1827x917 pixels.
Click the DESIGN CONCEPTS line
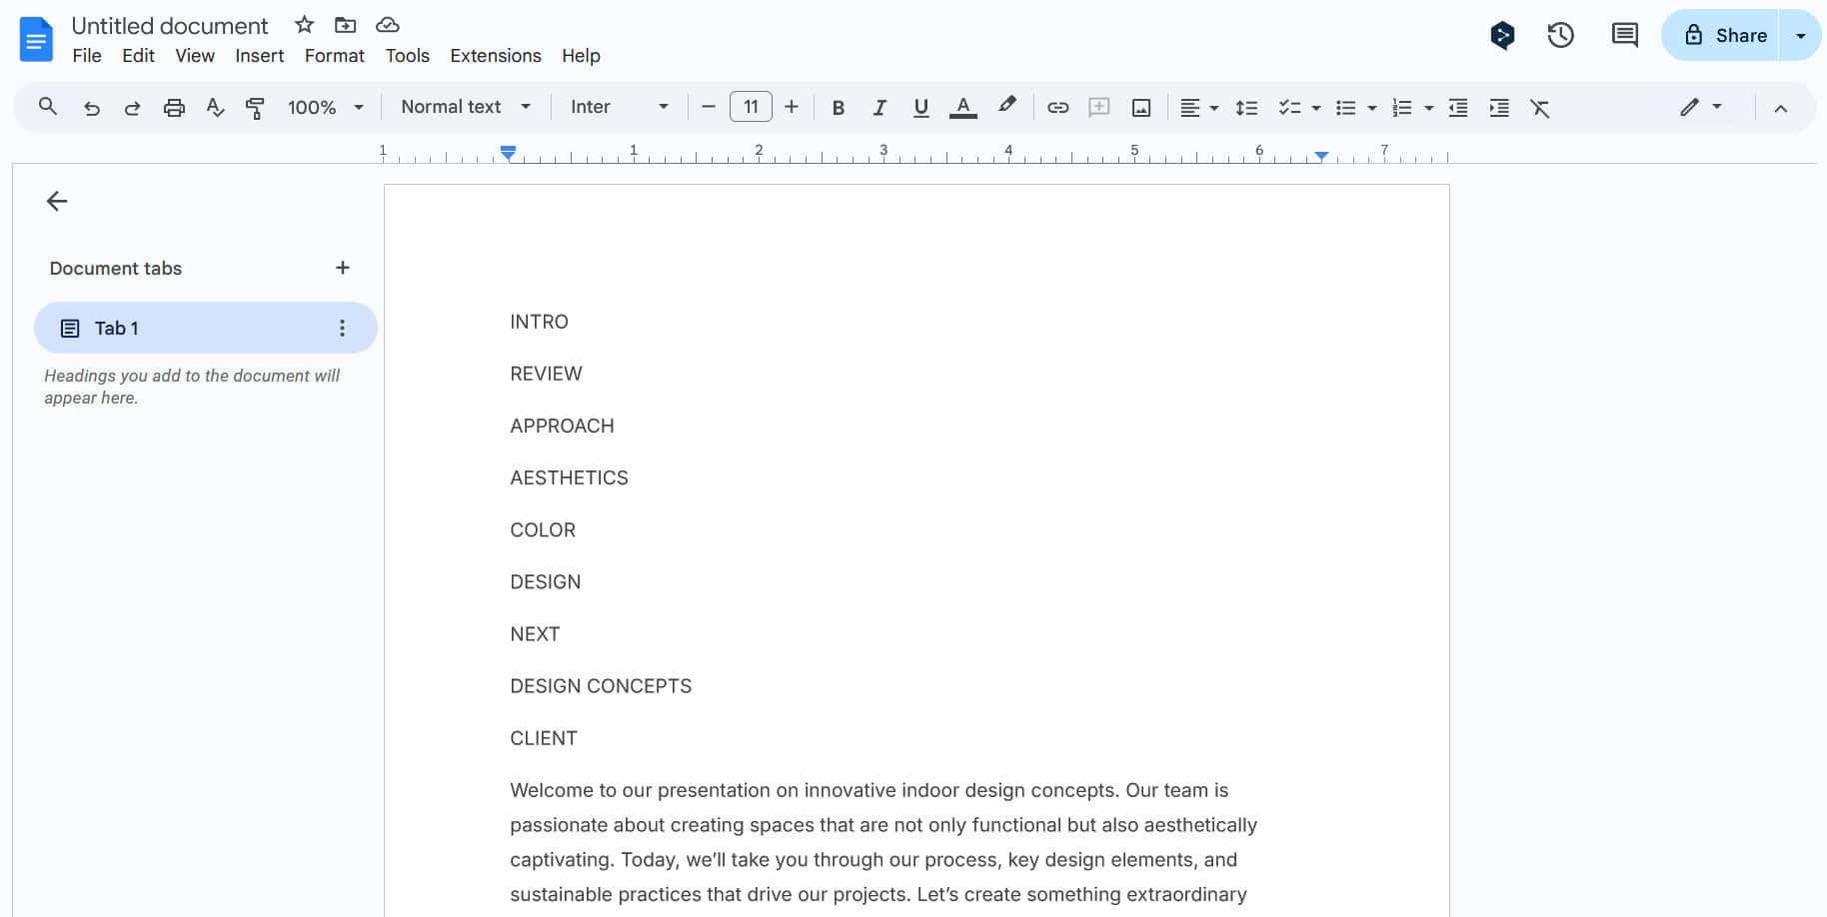[601, 686]
